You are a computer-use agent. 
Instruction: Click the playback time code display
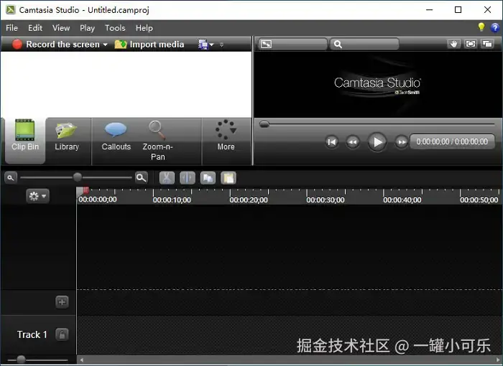point(452,141)
